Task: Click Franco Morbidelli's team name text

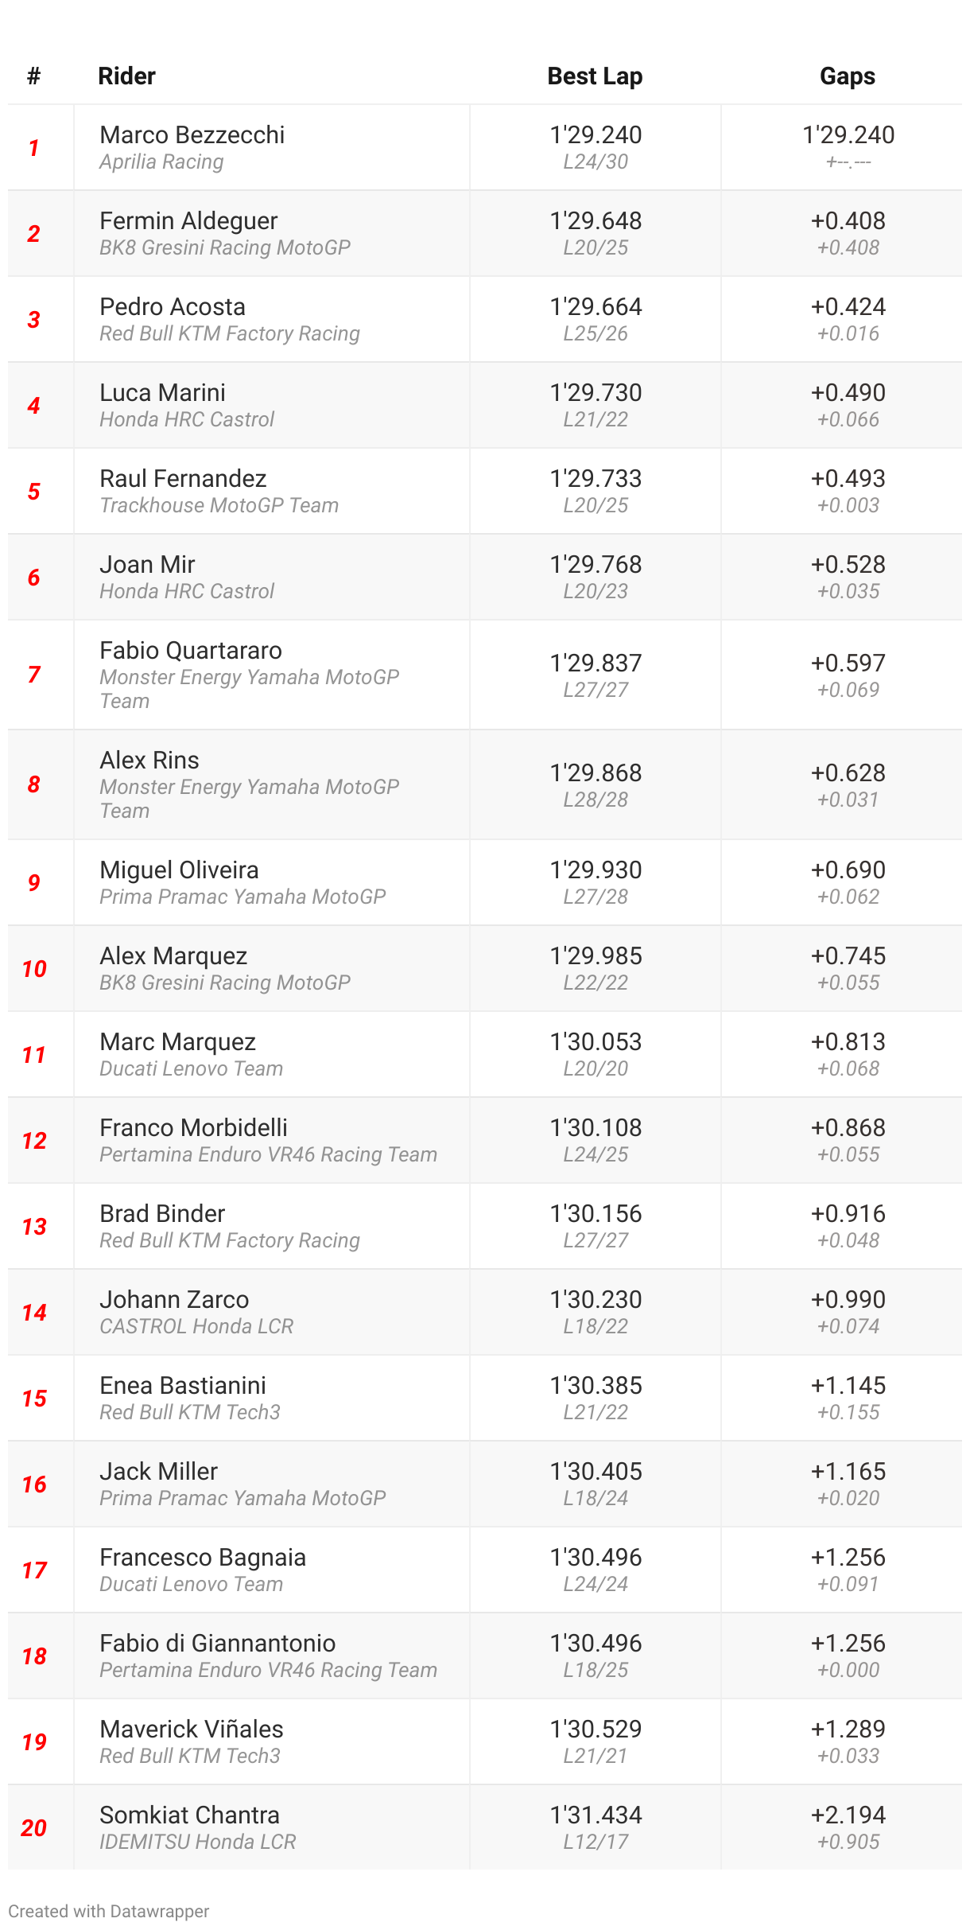Action: coord(268,1154)
